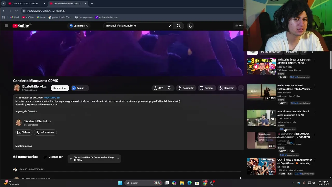This screenshot has width=332, height=187.
Task: Collapse description with Mostrar menos
Action: coord(24,146)
